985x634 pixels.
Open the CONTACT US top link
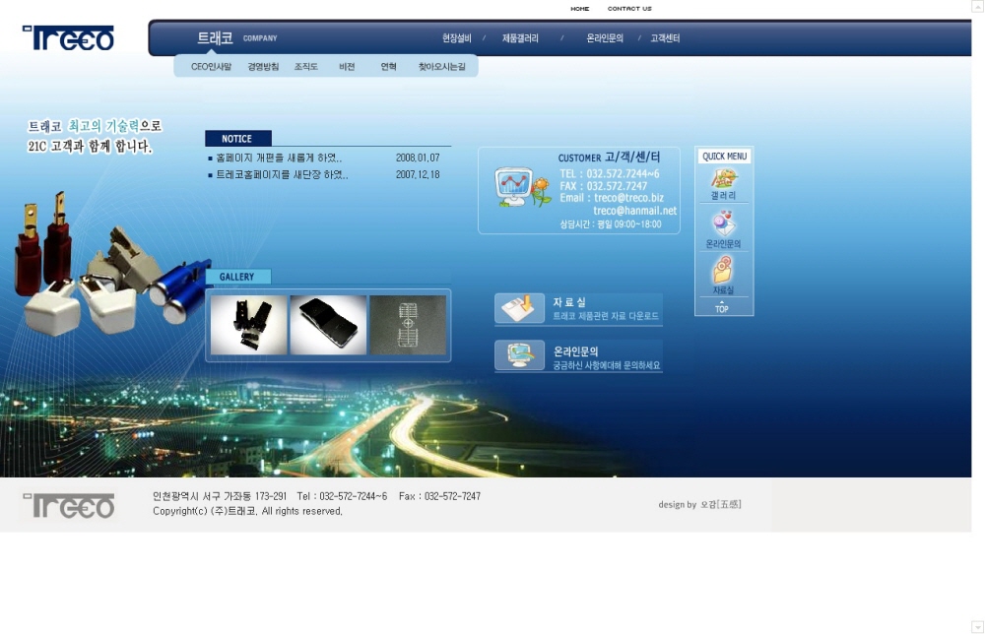[x=629, y=9]
